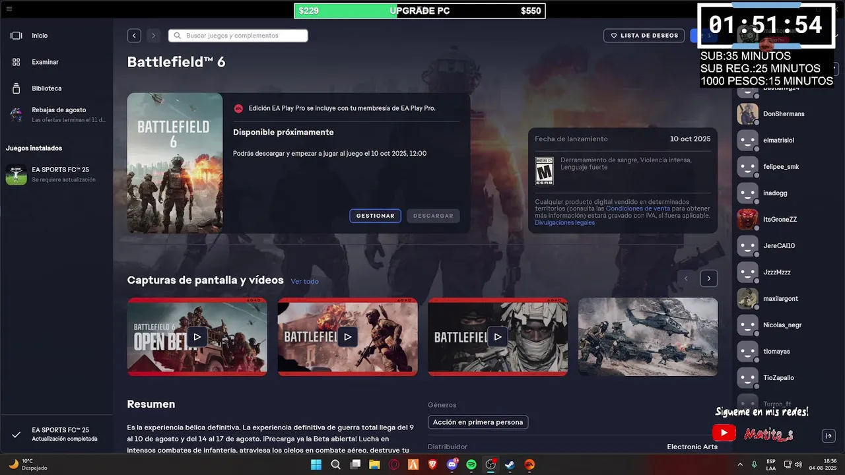Click the ESRB Mature 17+ rating icon
The image size is (845, 475).
(544, 171)
